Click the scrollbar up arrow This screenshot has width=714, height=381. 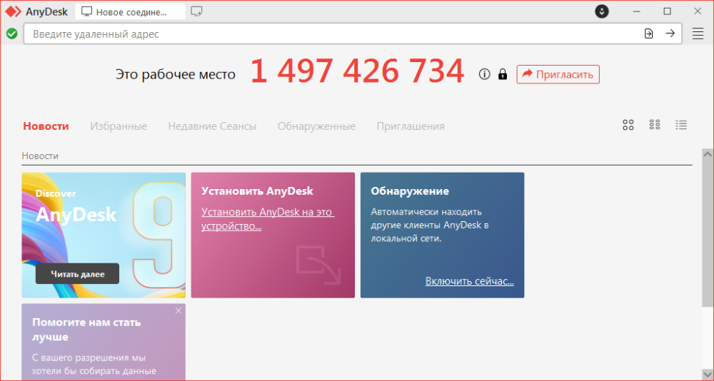click(708, 154)
